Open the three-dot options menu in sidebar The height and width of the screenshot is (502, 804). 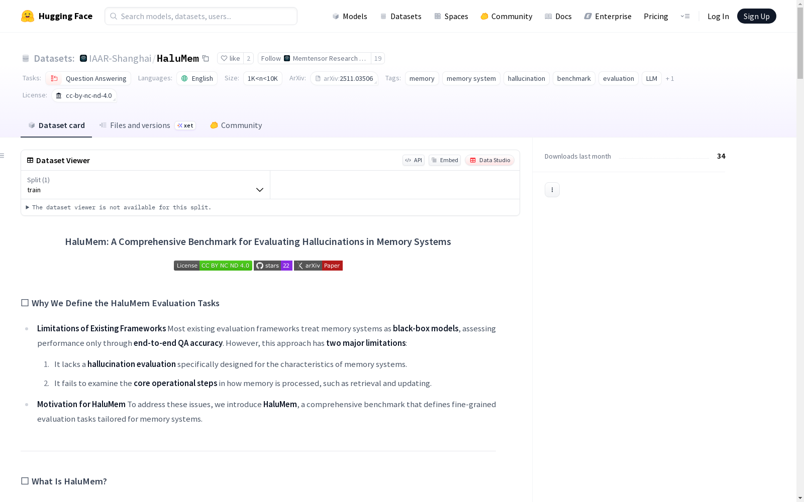pos(552,190)
